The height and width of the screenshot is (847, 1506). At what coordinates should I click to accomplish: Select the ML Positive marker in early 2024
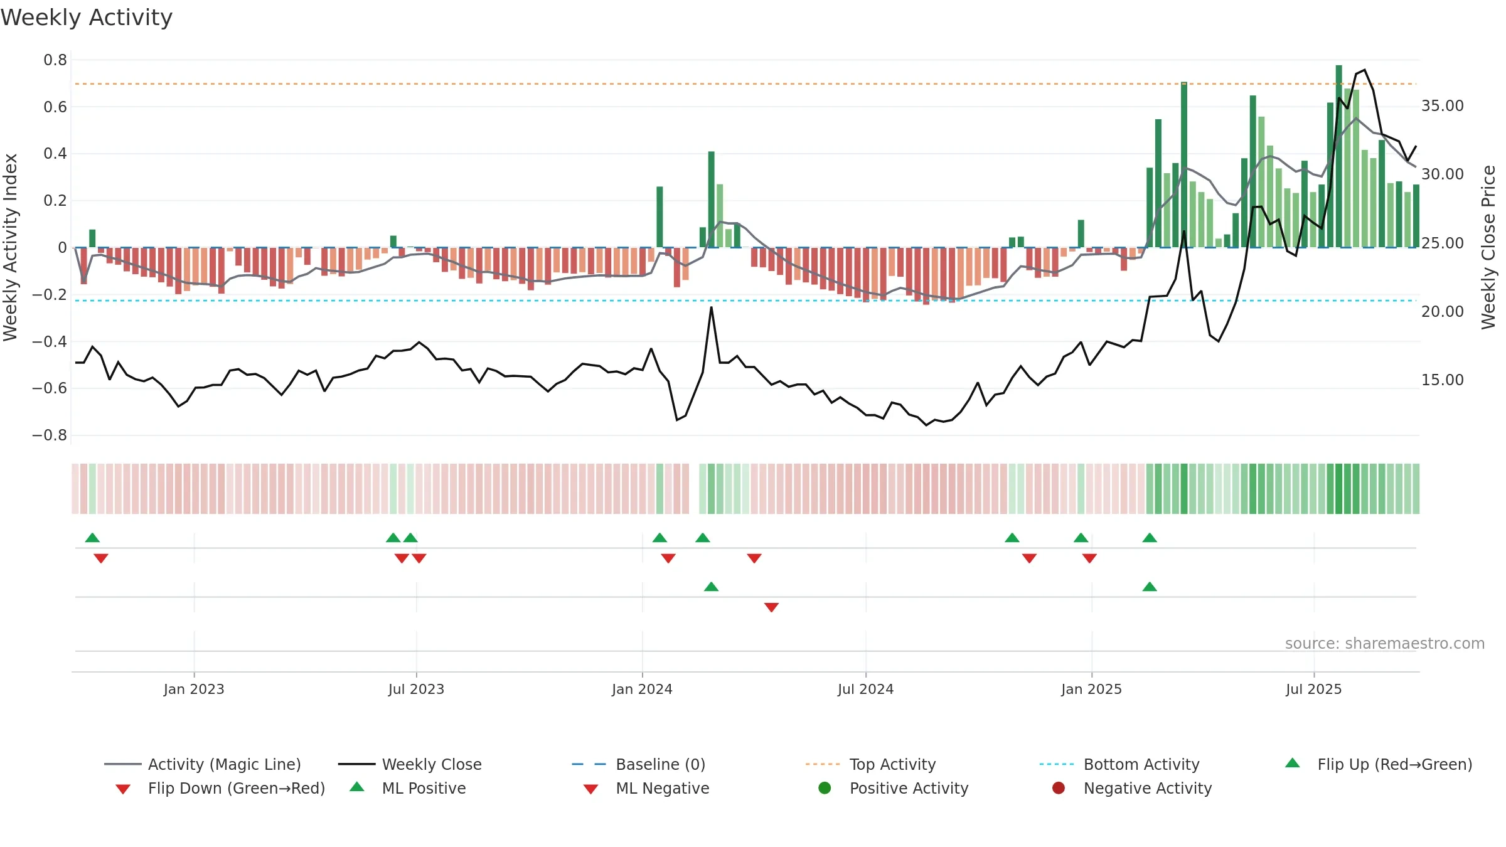click(711, 587)
